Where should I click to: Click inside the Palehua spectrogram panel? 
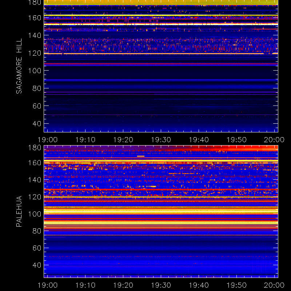coord(161,211)
